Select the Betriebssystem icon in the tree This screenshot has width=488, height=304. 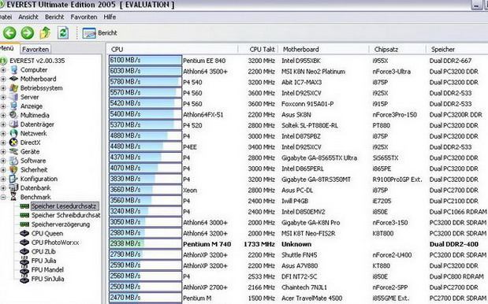(x=14, y=88)
